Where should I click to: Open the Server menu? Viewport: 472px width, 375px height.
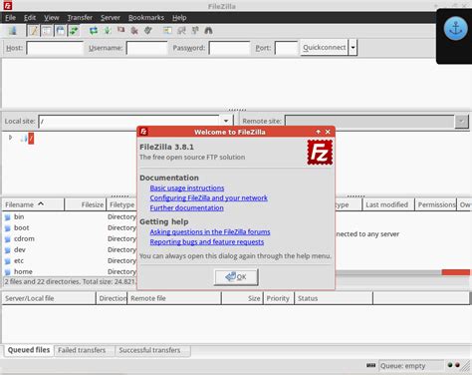[x=111, y=18]
